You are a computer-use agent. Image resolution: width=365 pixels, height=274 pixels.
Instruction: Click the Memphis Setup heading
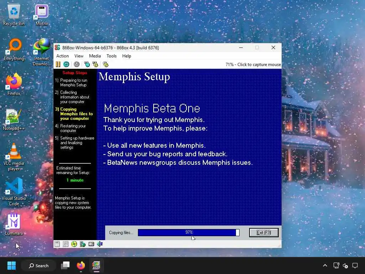134,77
